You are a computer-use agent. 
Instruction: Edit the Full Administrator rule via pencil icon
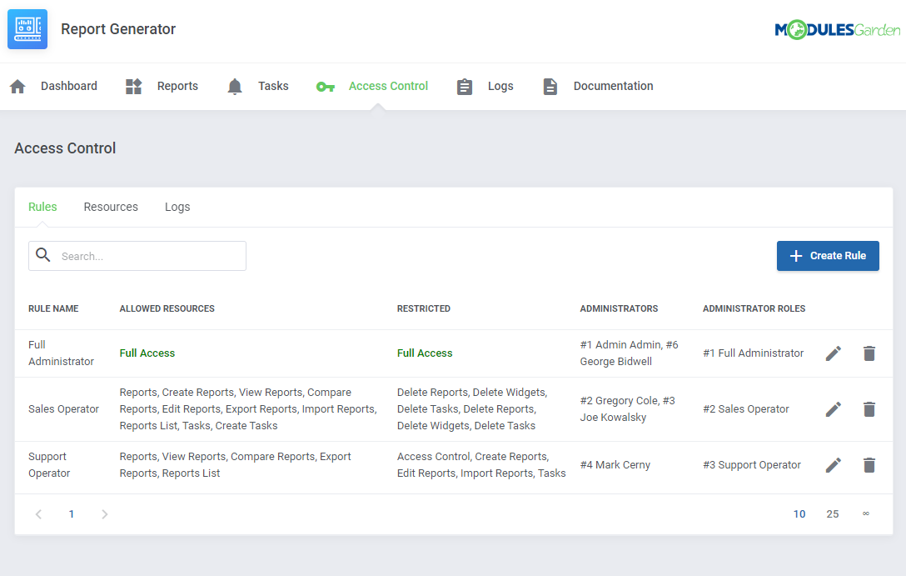pos(834,353)
